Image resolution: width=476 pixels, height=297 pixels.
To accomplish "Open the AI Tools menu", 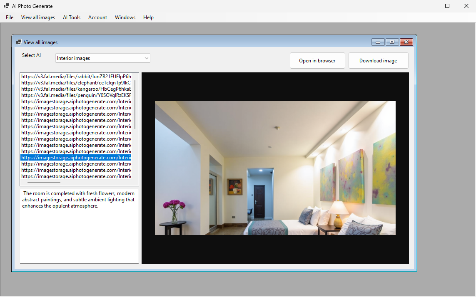I will click(x=72, y=17).
